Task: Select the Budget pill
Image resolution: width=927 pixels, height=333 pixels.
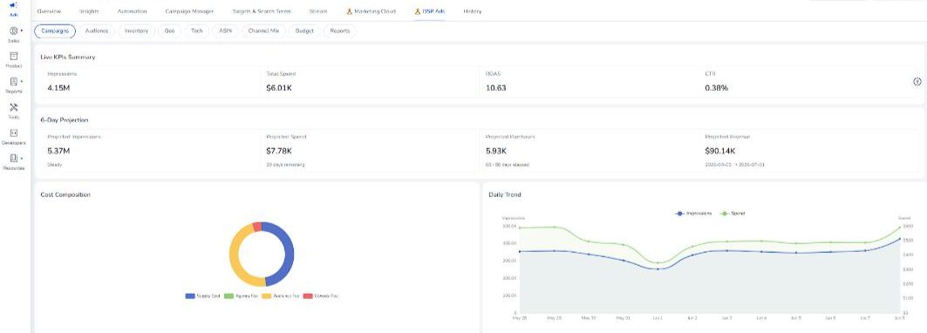Action: tap(304, 31)
